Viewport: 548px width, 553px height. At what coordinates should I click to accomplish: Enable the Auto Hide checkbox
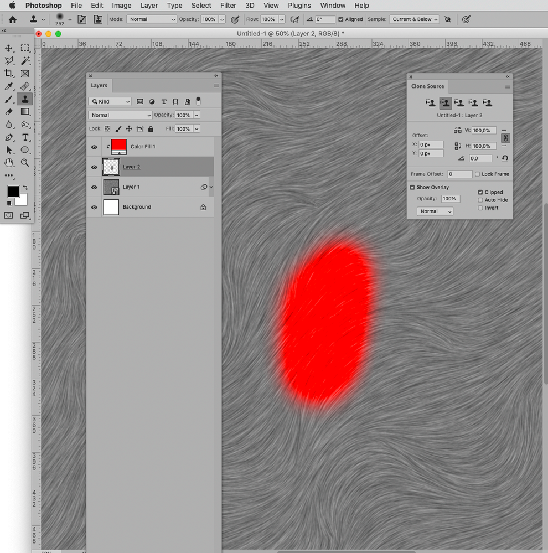[x=480, y=200]
